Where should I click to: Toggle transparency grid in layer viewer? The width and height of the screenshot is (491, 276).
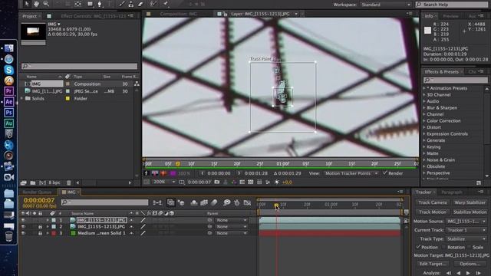(x=251, y=182)
